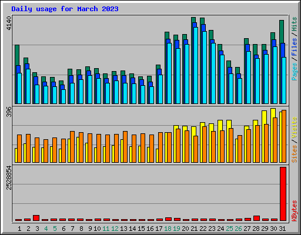Click the yellow visits bar for day 29
The width and height of the screenshot is (301, 235).
coord(264,136)
